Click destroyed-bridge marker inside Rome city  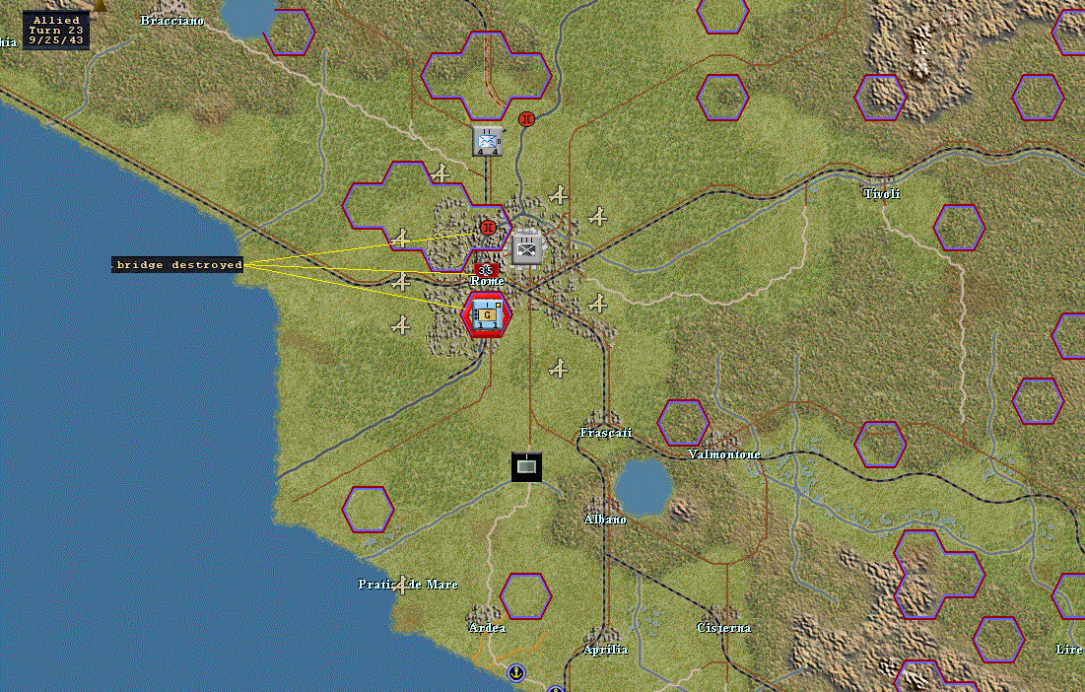coord(489,227)
